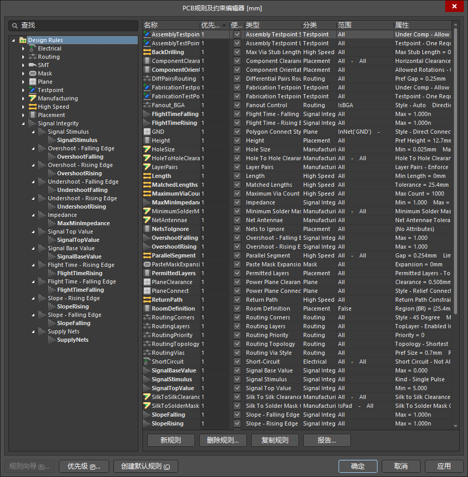
Task: Click the HoleSize manufacturing rule icon
Action: point(147,149)
